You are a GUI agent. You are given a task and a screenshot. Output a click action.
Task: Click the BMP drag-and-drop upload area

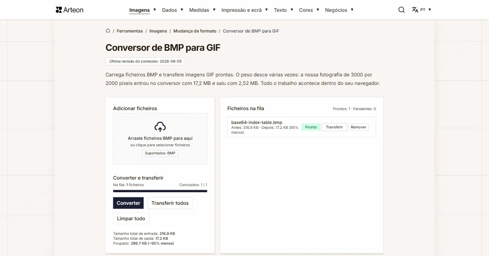[160, 139]
